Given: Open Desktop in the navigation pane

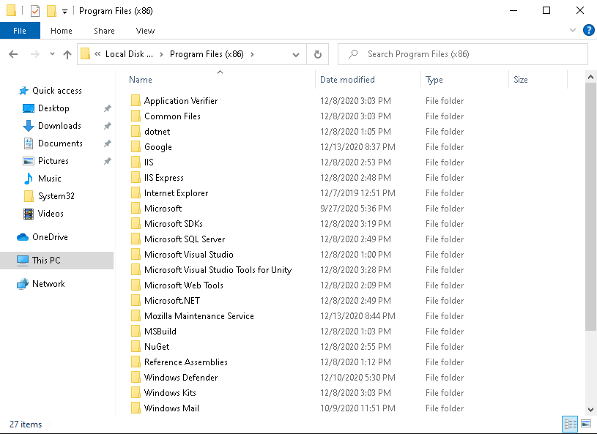Looking at the screenshot, I should point(53,108).
